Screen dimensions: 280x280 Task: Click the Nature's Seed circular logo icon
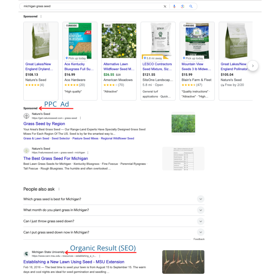tap(26, 116)
